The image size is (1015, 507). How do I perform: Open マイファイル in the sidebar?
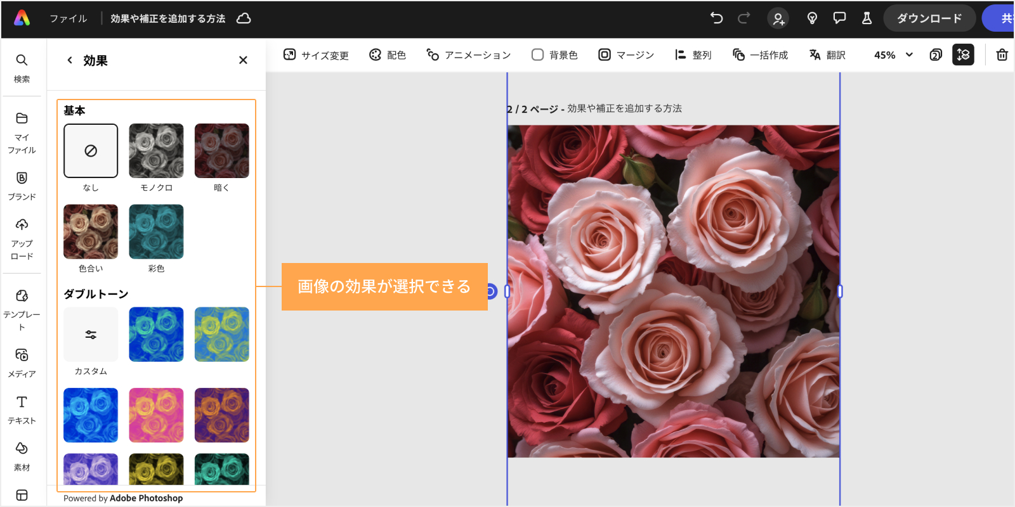[x=22, y=133]
